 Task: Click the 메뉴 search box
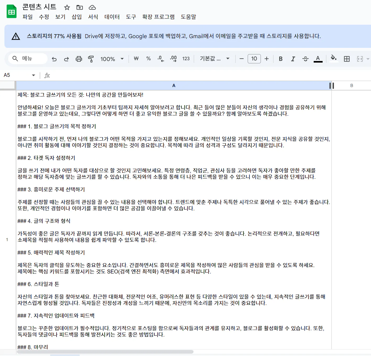point(28,59)
